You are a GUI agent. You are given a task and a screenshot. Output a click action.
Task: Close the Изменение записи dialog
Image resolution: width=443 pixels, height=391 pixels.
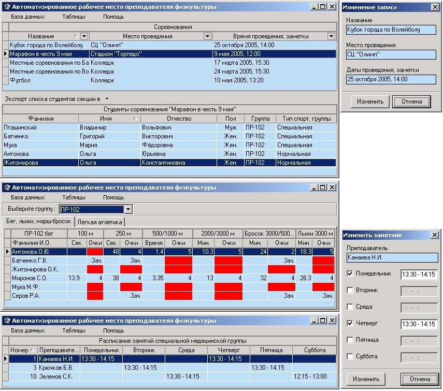pyautogui.click(x=435, y=7)
